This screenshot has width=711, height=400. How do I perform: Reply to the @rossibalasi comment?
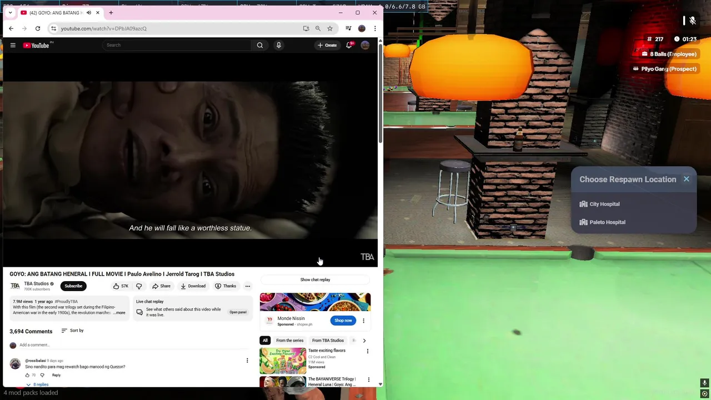coord(56,375)
